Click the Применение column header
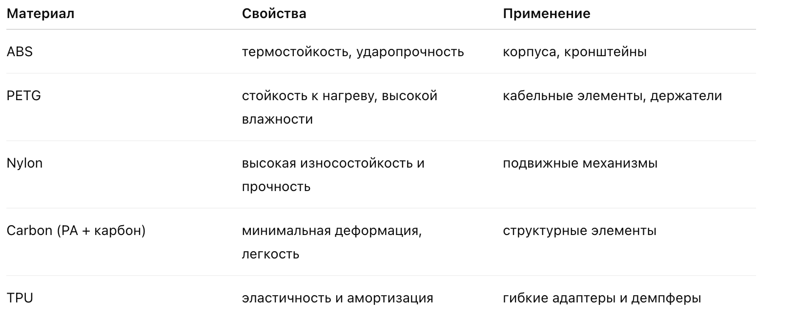Image resolution: width=799 pixels, height=321 pixels. click(546, 14)
